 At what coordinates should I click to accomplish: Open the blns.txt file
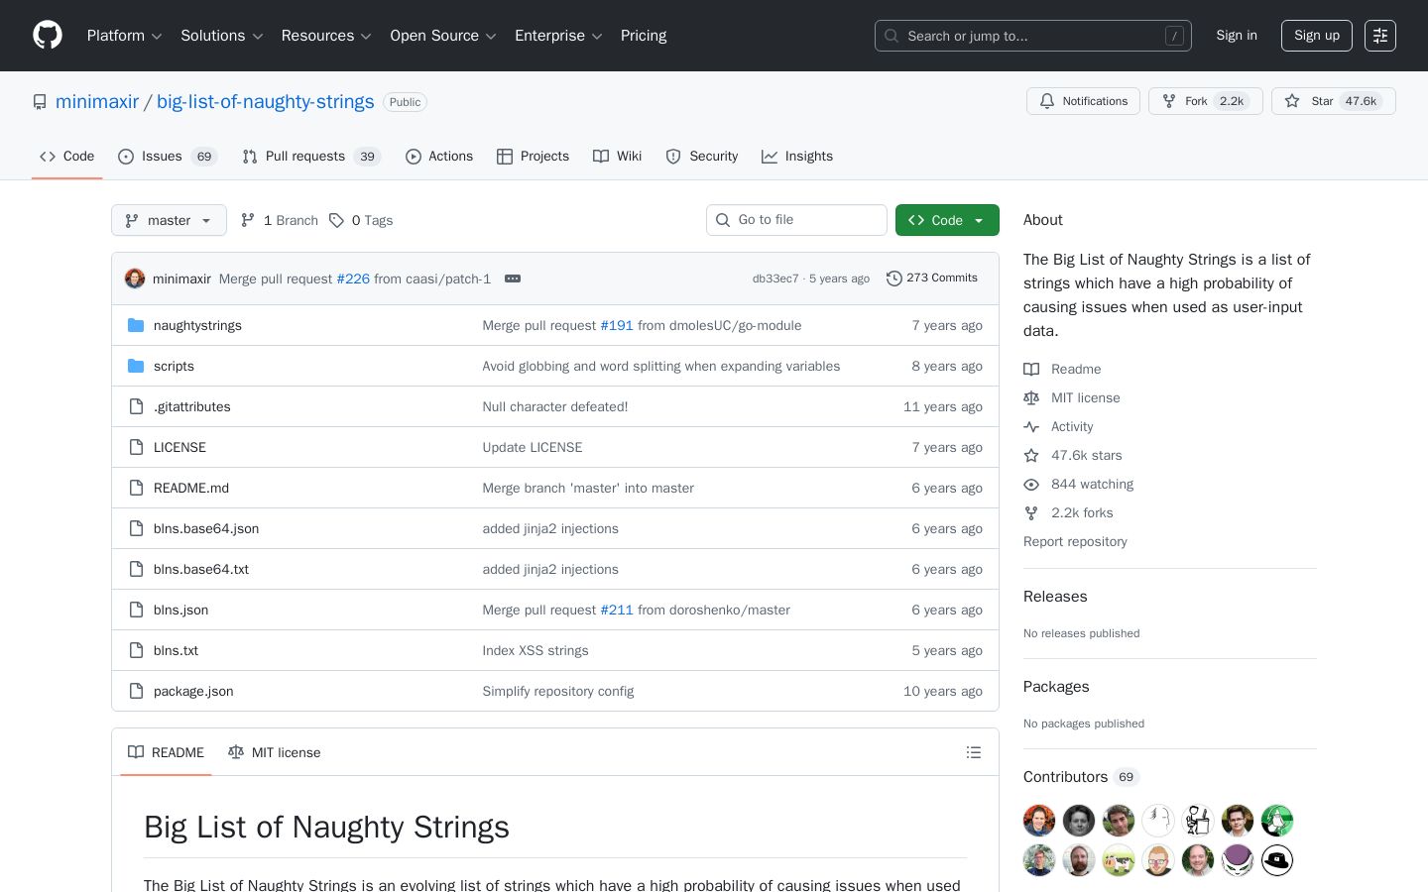(176, 650)
